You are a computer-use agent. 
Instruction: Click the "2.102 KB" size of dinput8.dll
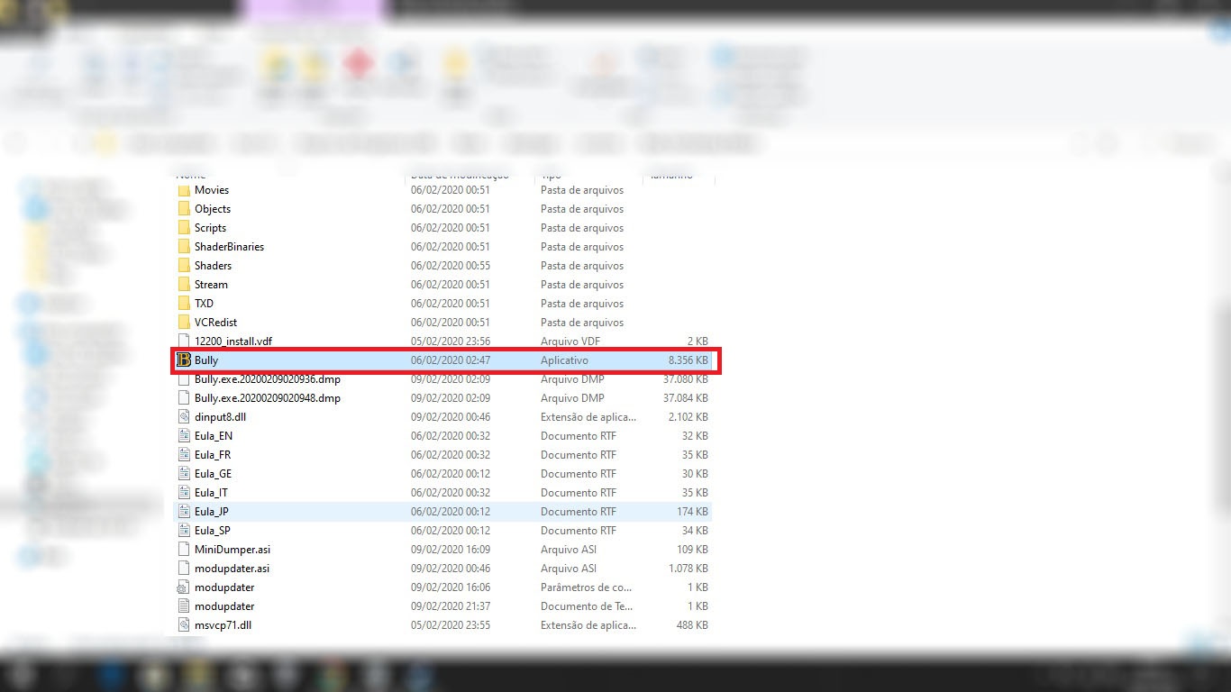click(x=688, y=417)
